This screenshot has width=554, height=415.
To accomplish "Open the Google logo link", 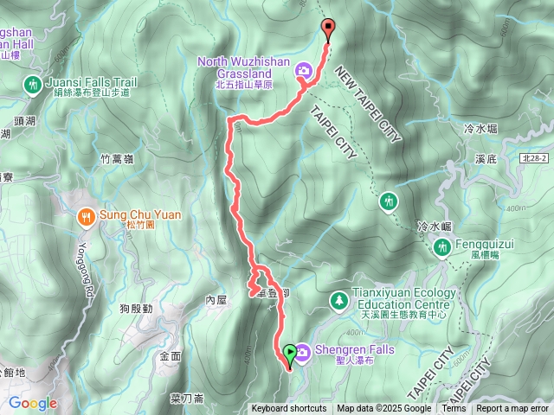I will (33, 403).
